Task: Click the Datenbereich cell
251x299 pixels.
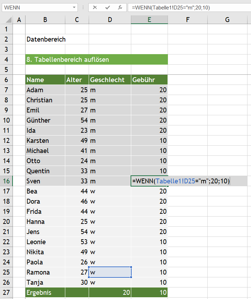Action: pyautogui.click(x=46, y=39)
